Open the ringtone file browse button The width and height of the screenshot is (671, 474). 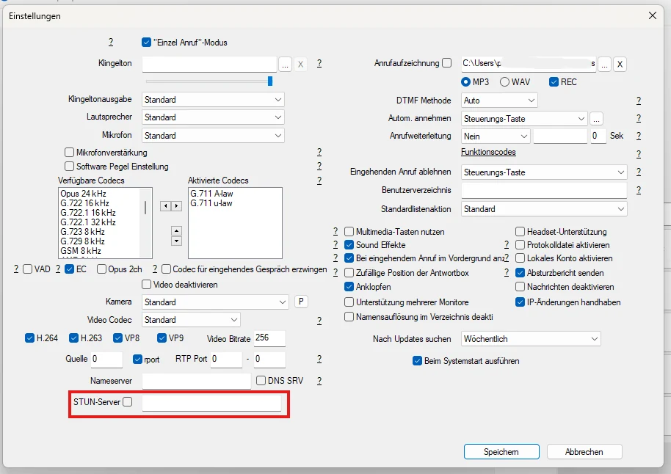tap(285, 64)
